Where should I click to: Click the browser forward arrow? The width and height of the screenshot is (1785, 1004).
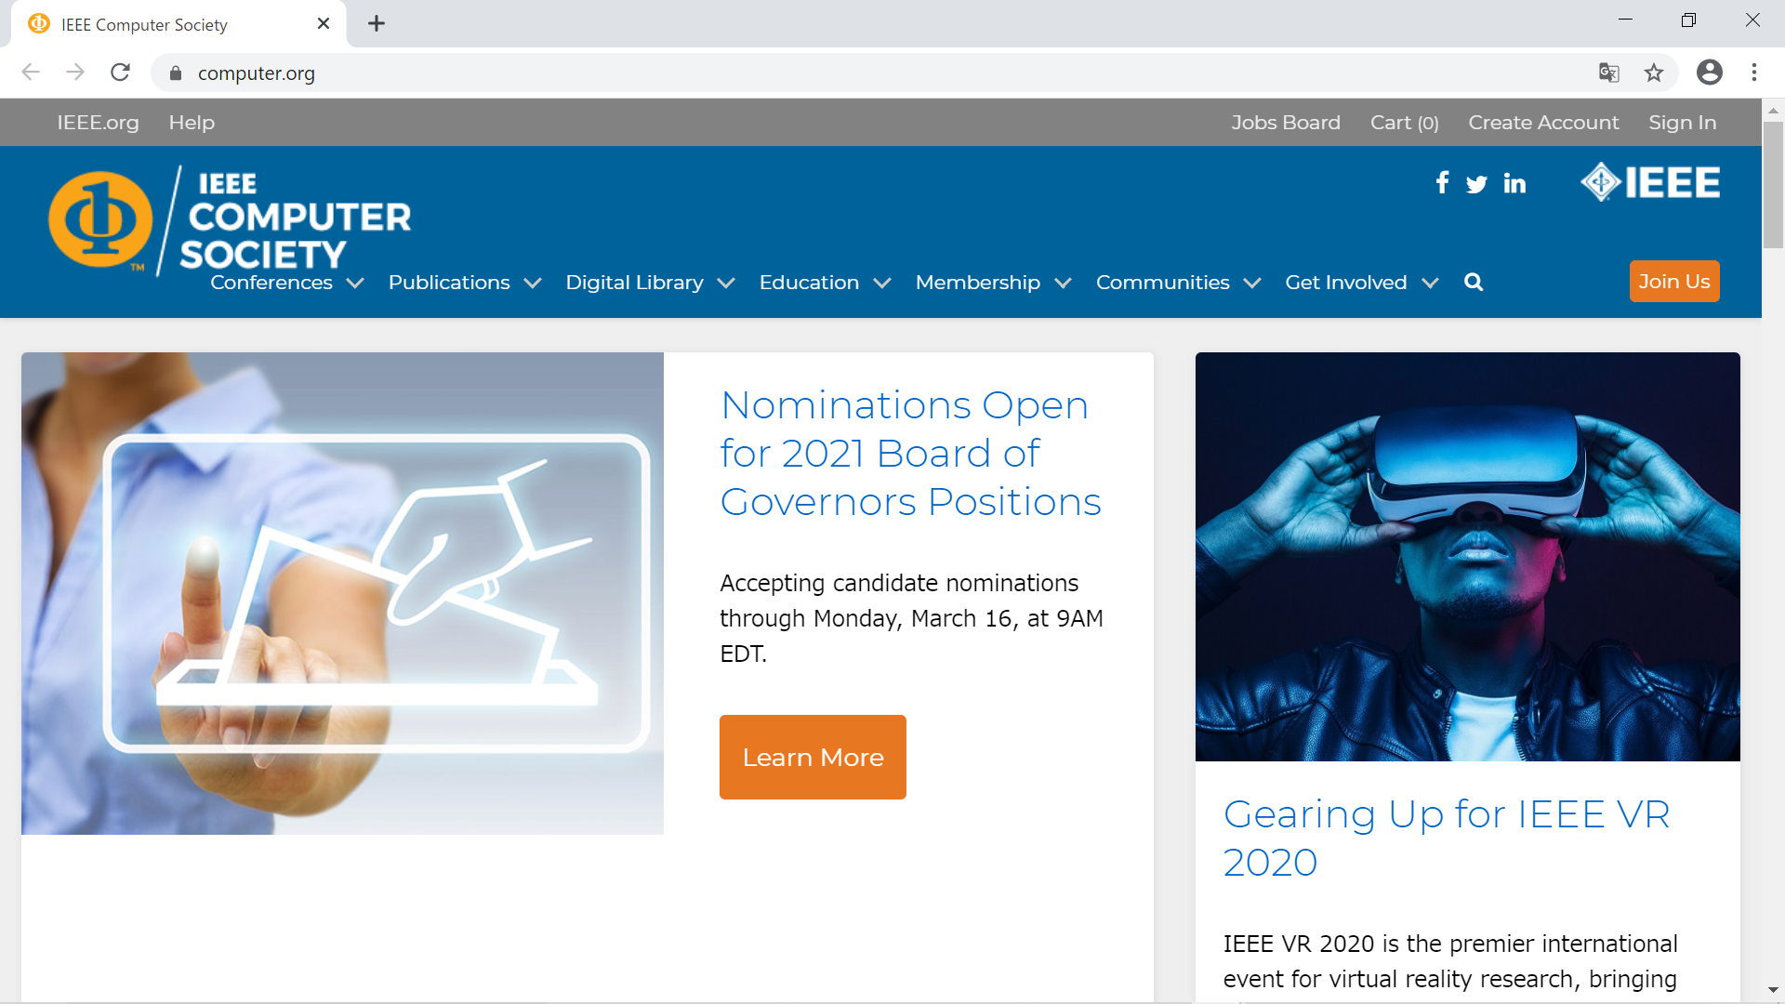[x=75, y=73]
